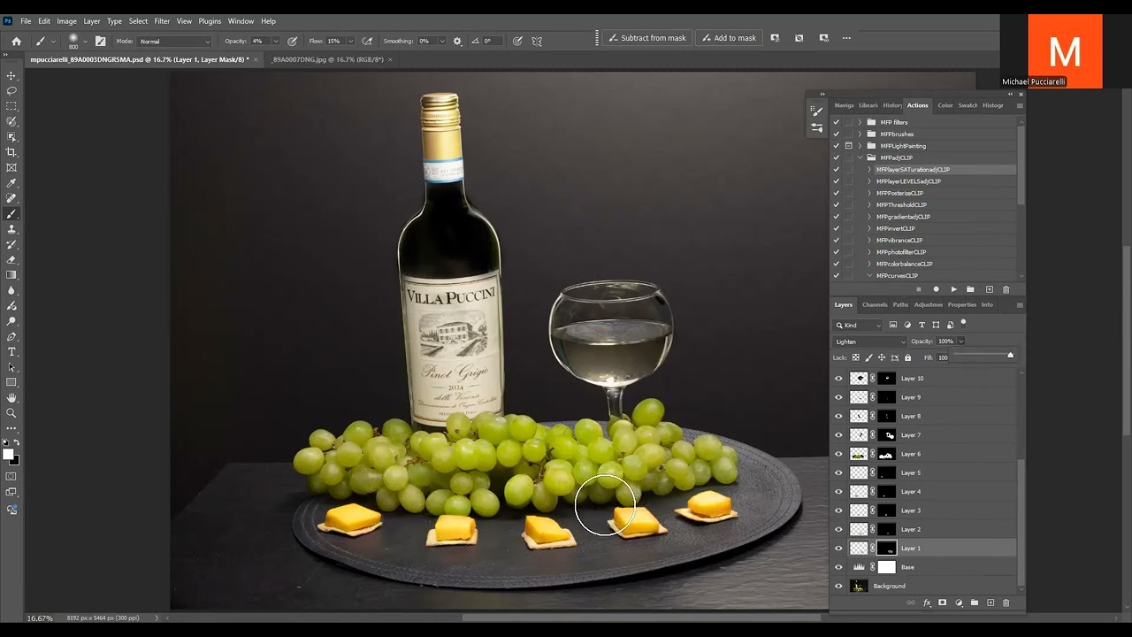Image resolution: width=1132 pixels, height=637 pixels.
Task: Hide Layer 7 visibility eye
Action: tap(838, 434)
